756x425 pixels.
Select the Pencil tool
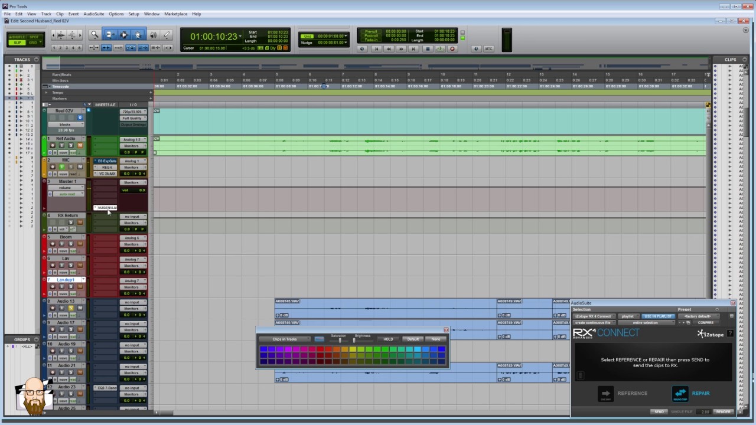tap(167, 35)
